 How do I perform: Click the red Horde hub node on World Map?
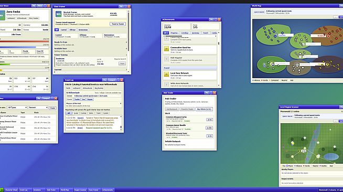click(x=328, y=36)
